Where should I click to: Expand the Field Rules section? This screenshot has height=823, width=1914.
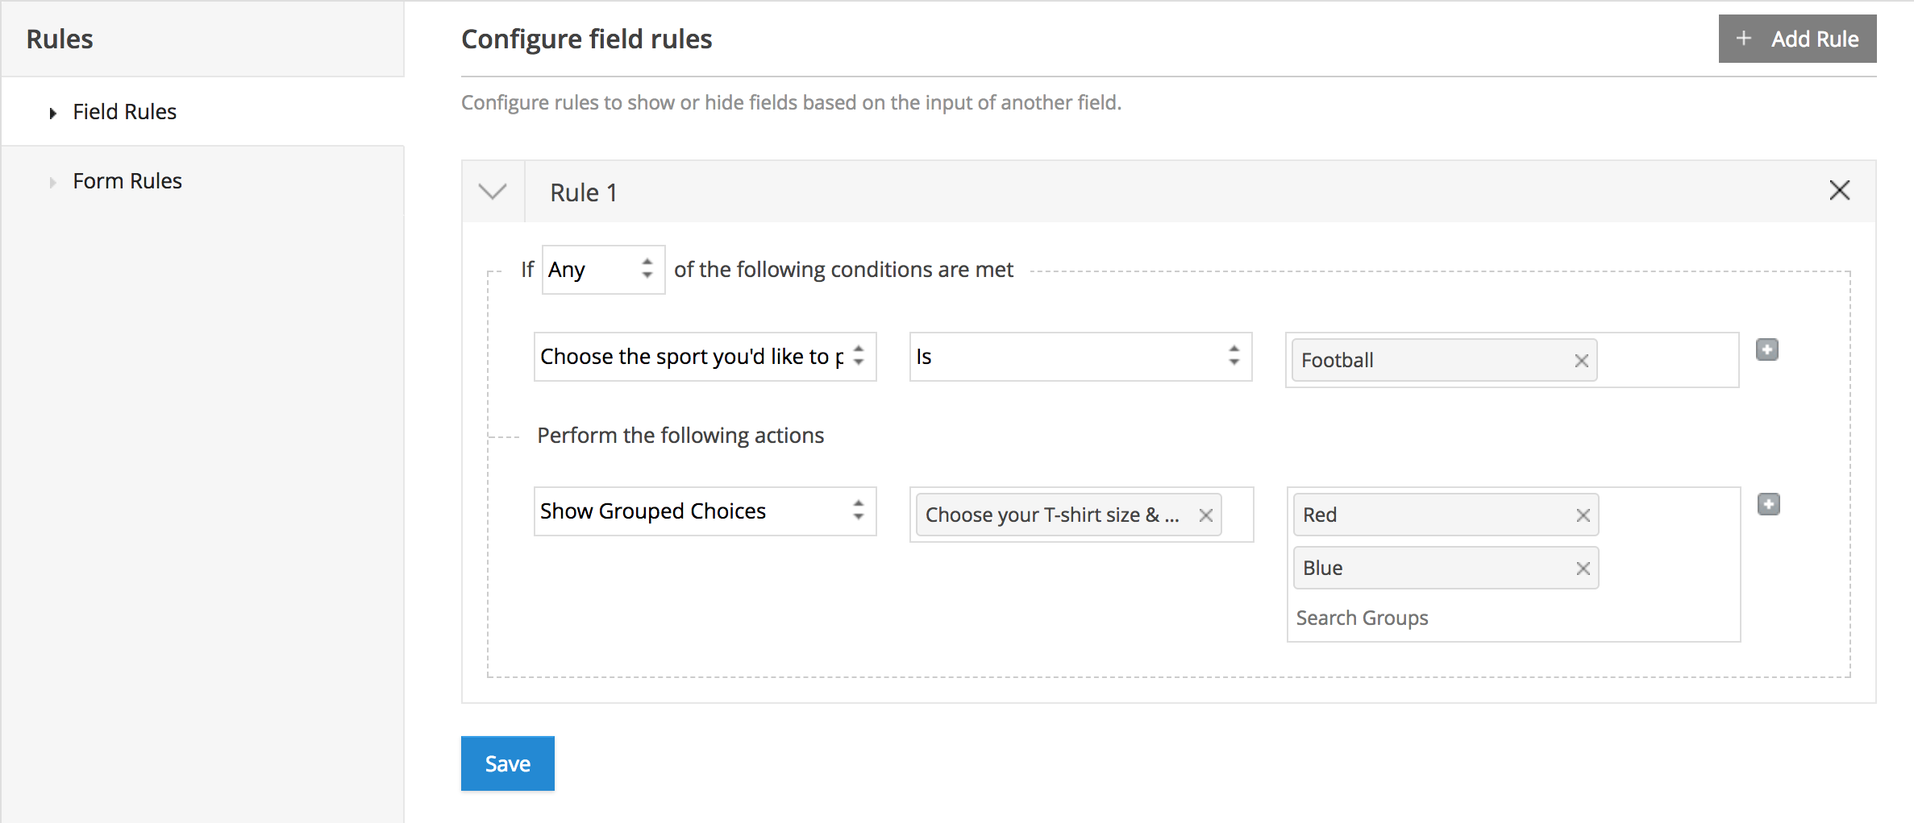[52, 113]
